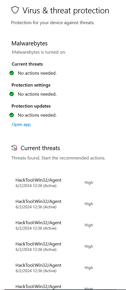Click the shield icon beside Virus & threat protection

(15, 10)
